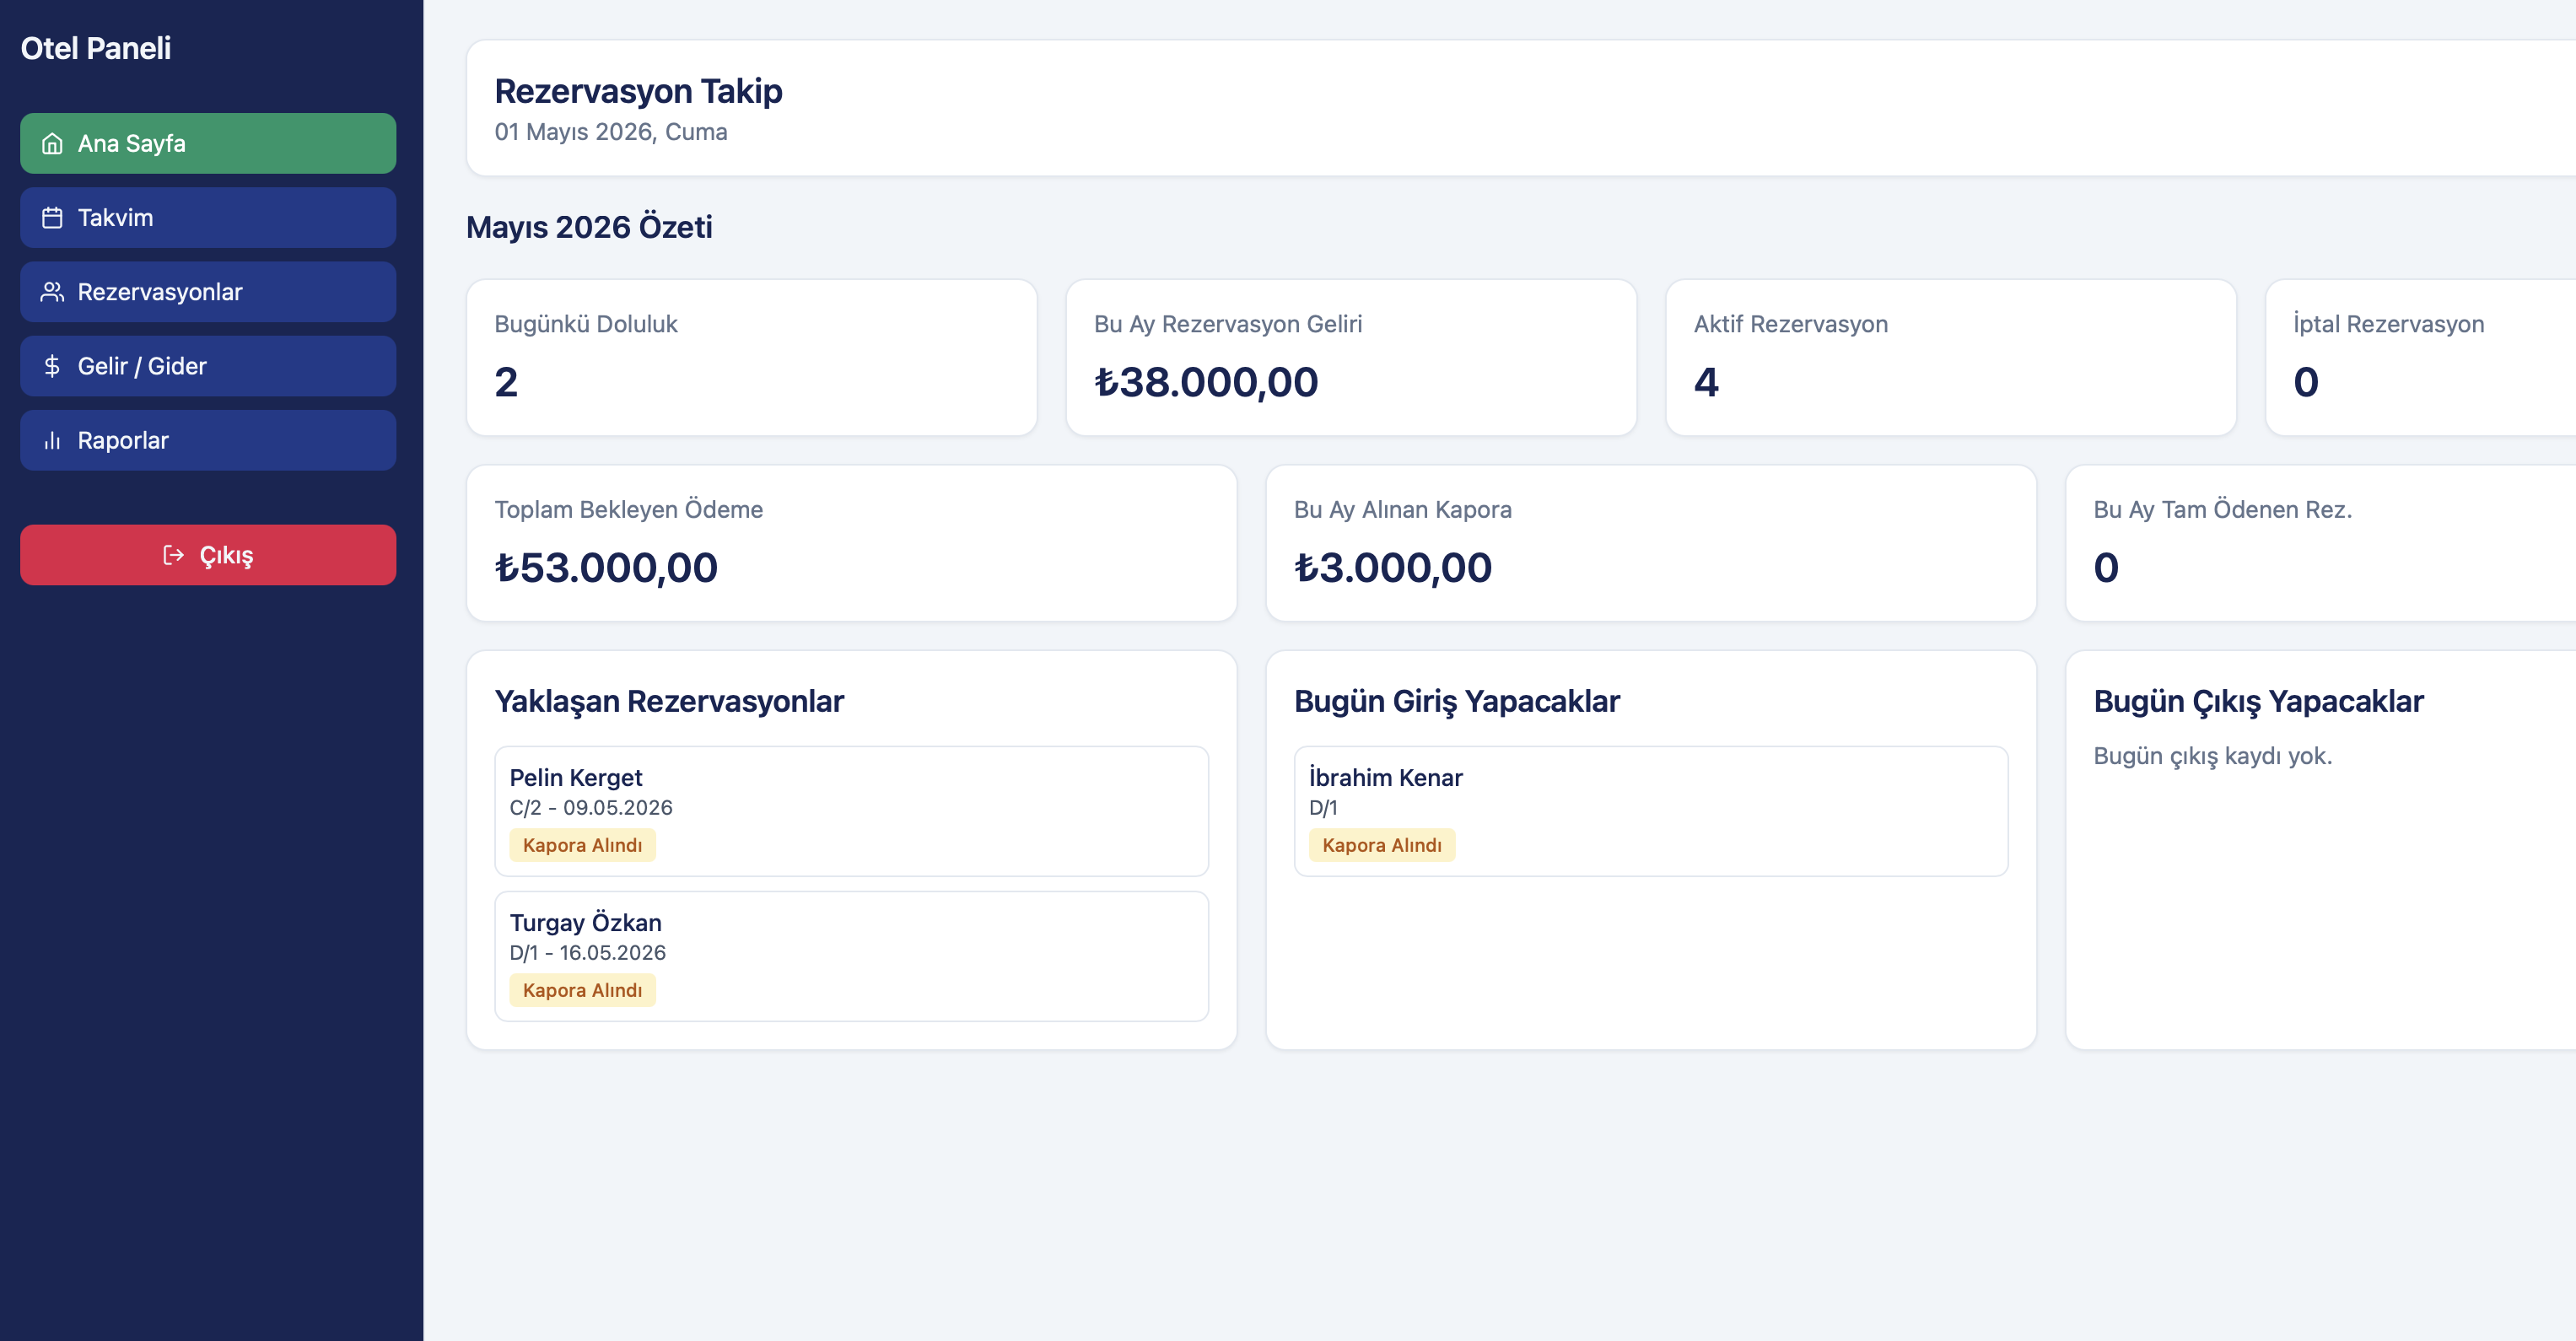Click the ₺3.000,00 deposit value
2576x1341 pixels.
point(1393,568)
